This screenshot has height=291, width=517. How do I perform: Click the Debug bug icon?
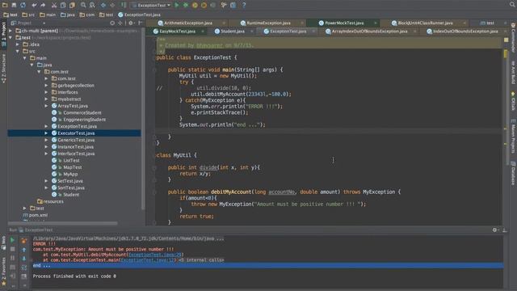click(186, 5)
